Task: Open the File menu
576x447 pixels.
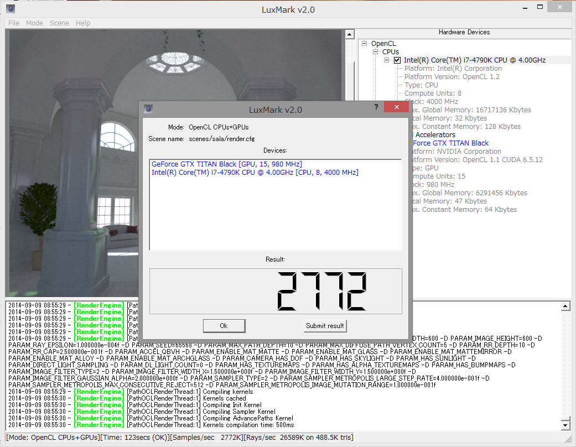Action: 14,23
